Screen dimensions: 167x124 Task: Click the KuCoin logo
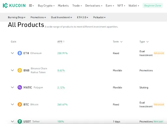(x=14, y=6)
